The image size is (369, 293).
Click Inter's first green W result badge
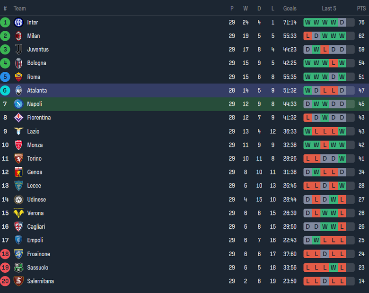307,22
